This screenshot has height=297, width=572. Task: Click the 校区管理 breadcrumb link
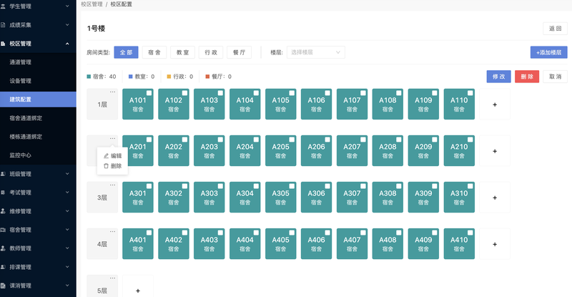click(92, 4)
